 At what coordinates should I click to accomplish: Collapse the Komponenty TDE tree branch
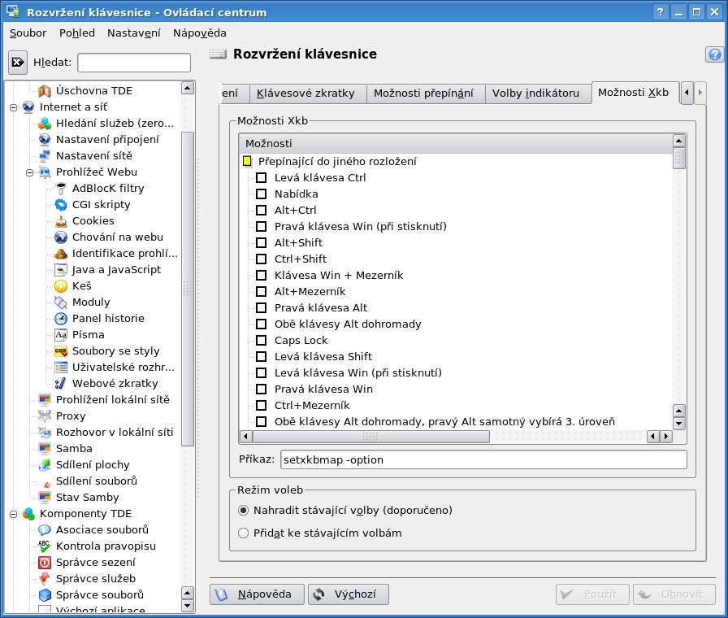(14, 514)
